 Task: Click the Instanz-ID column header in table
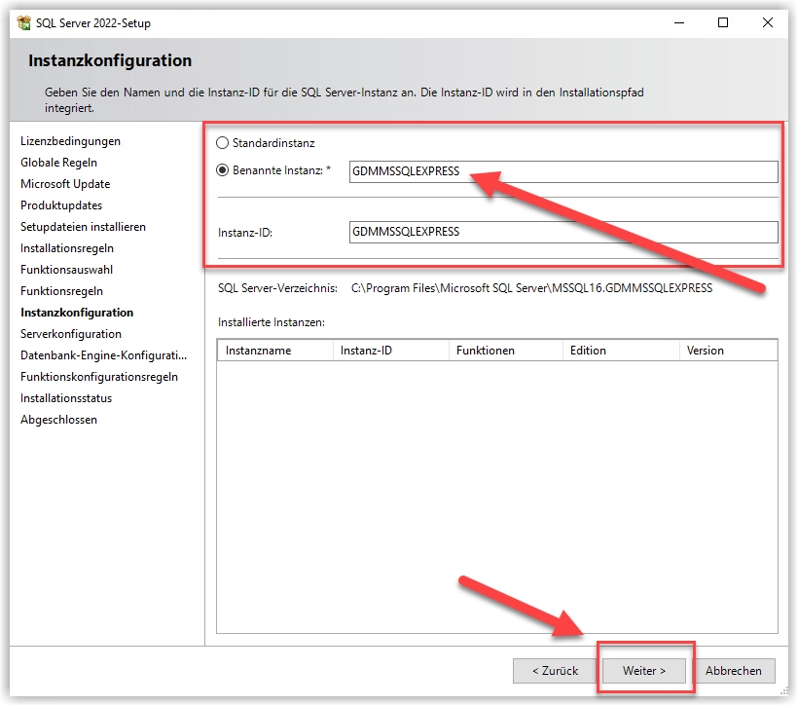tap(391, 351)
